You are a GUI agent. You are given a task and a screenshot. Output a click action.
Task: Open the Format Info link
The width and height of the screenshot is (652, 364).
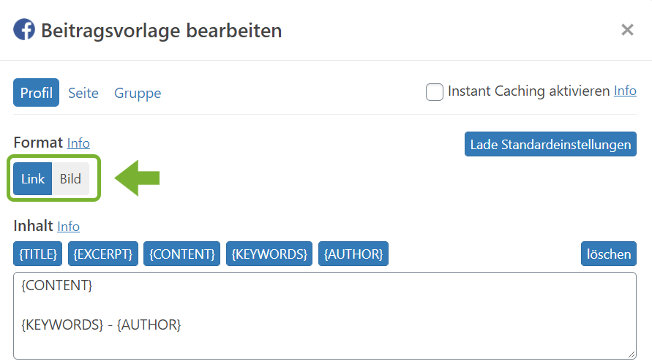[78, 143]
